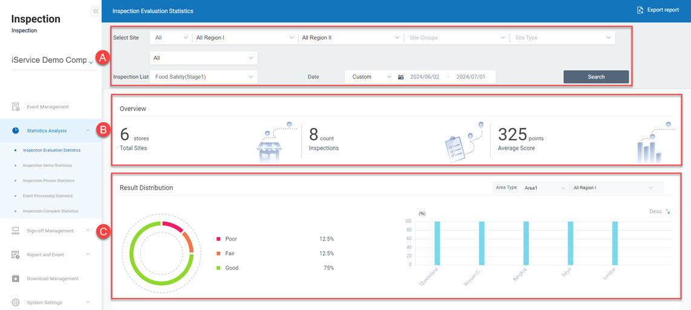Screen dimensions: 691x310
Task: Open the All Region II dropdown
Action: [x=349, y=37]
